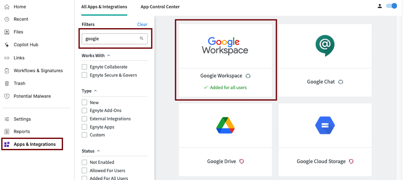Click the Home icon in sidebar
Screen dimensions: 403x180
point(7,7)
